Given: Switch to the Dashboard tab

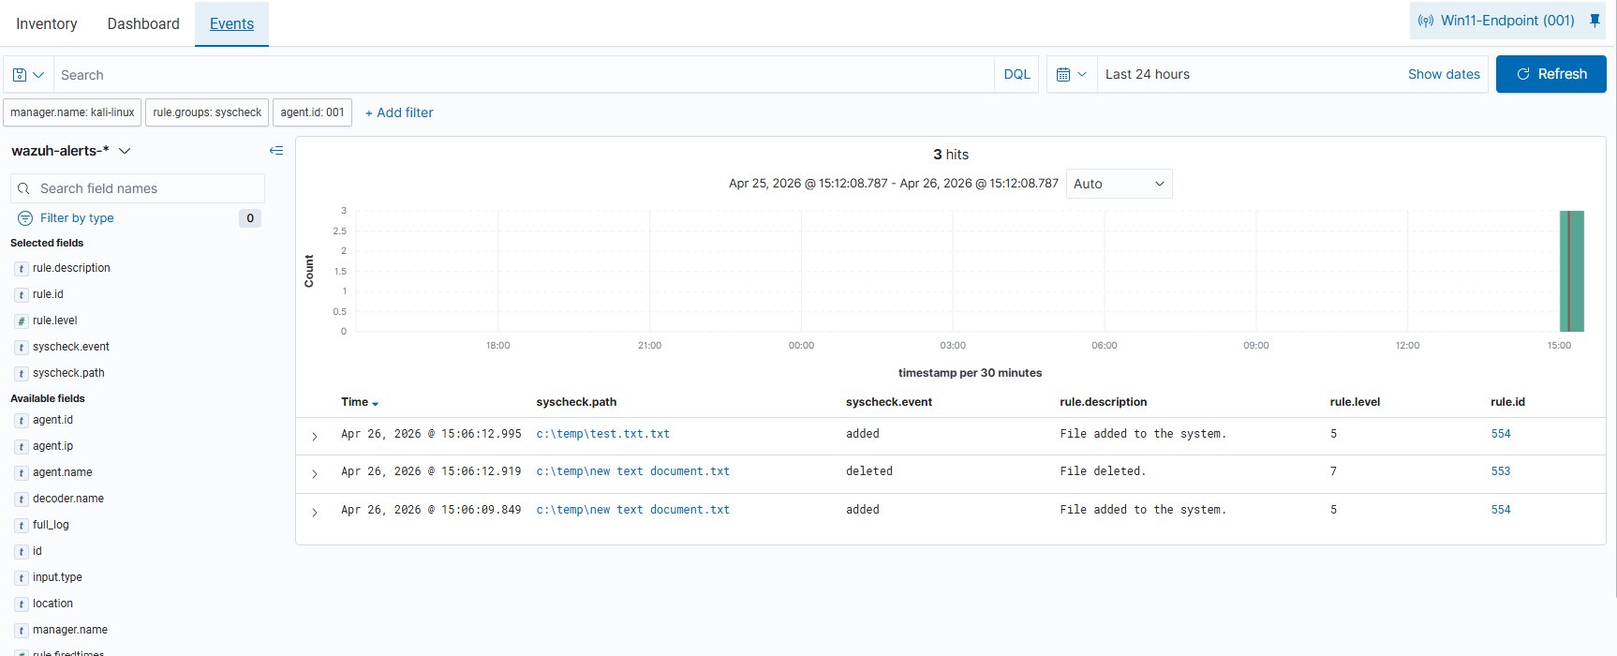Looking at the screenshot, I should (x=143, y=23).
